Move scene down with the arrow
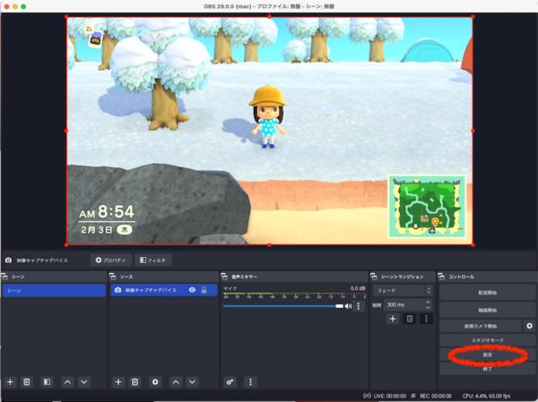This screenshot has width=538, height=402. (84, 381)
